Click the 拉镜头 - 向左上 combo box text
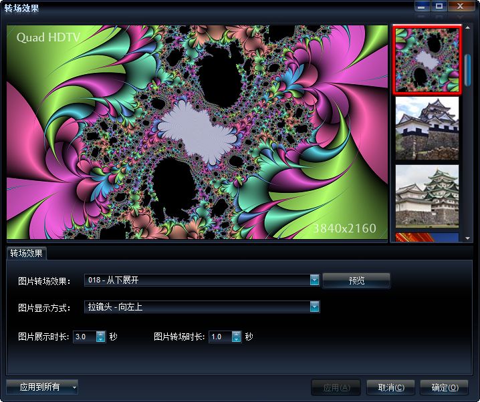The height and width of the screenshot is (402, 480). 115,307
